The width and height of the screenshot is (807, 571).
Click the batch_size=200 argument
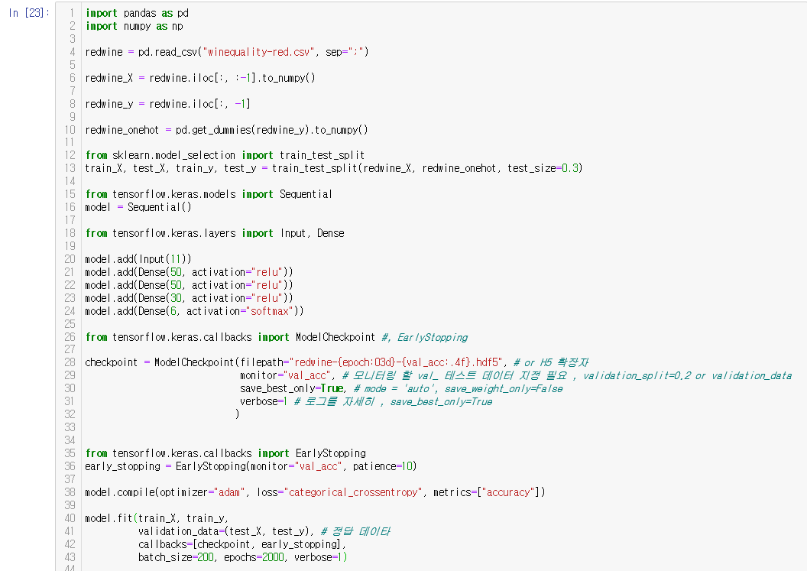click(x=176, y=557)
